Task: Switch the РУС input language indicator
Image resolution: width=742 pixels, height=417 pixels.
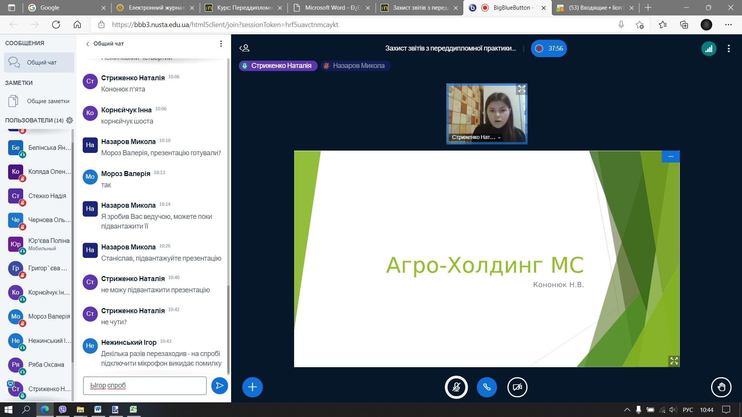Action: tap(688, 410)
